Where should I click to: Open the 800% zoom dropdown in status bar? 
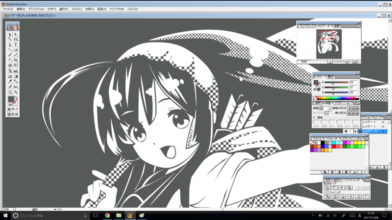pyautogui.click(x=14, y=209)
